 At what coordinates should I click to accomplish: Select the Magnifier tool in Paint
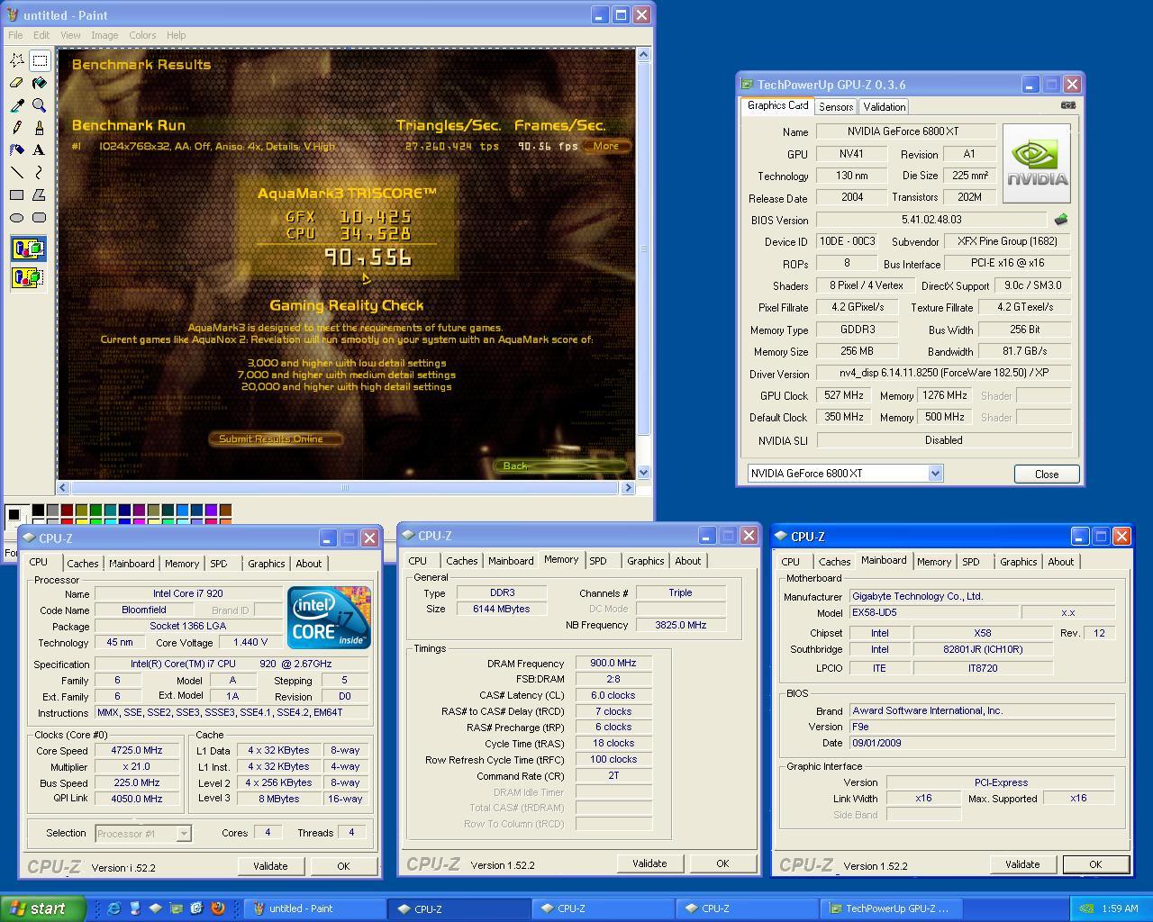(x=40, y=105)
